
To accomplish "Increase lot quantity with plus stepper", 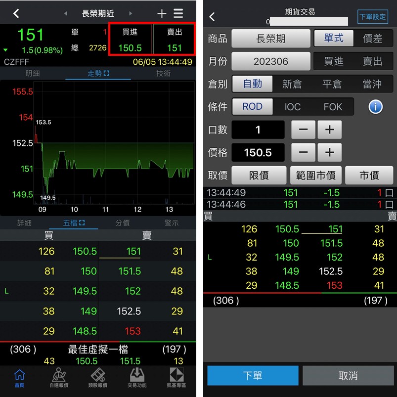I will pyautogui.click(x=330, y=130).
